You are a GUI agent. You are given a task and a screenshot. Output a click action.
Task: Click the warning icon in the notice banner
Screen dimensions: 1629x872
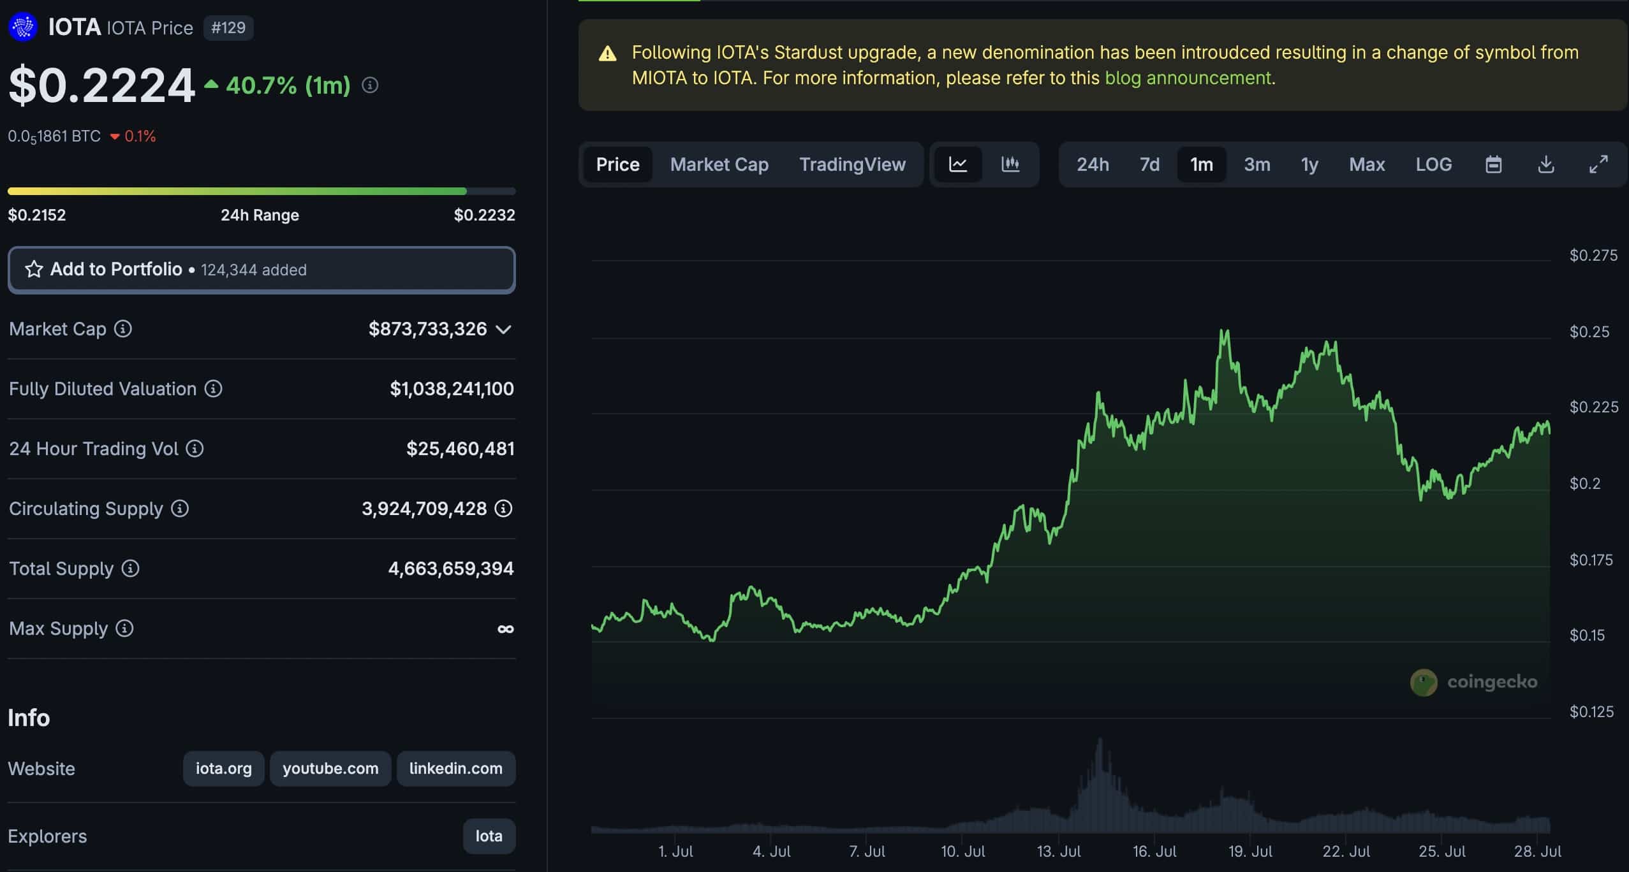tap(608, 54)
